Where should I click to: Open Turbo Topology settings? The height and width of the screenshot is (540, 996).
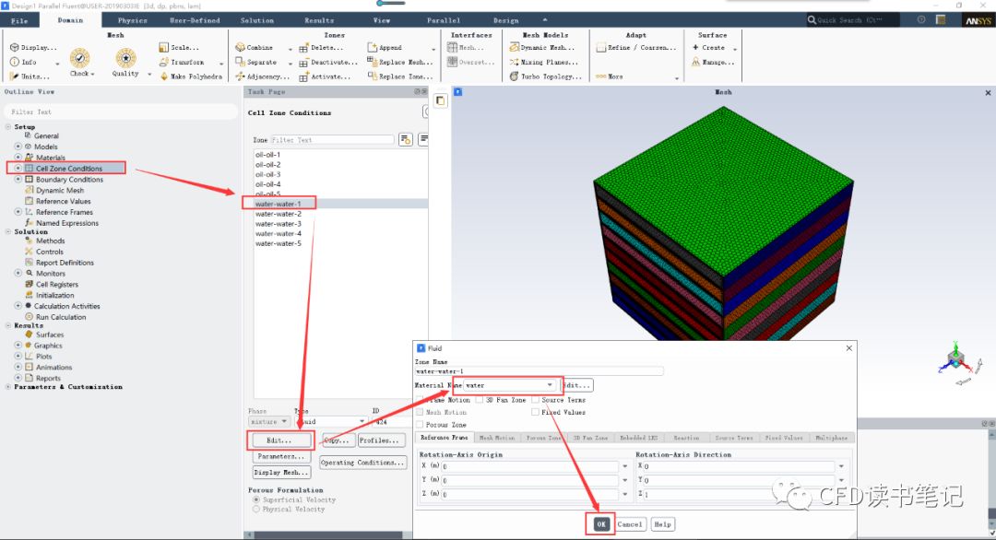coord(546,76)
